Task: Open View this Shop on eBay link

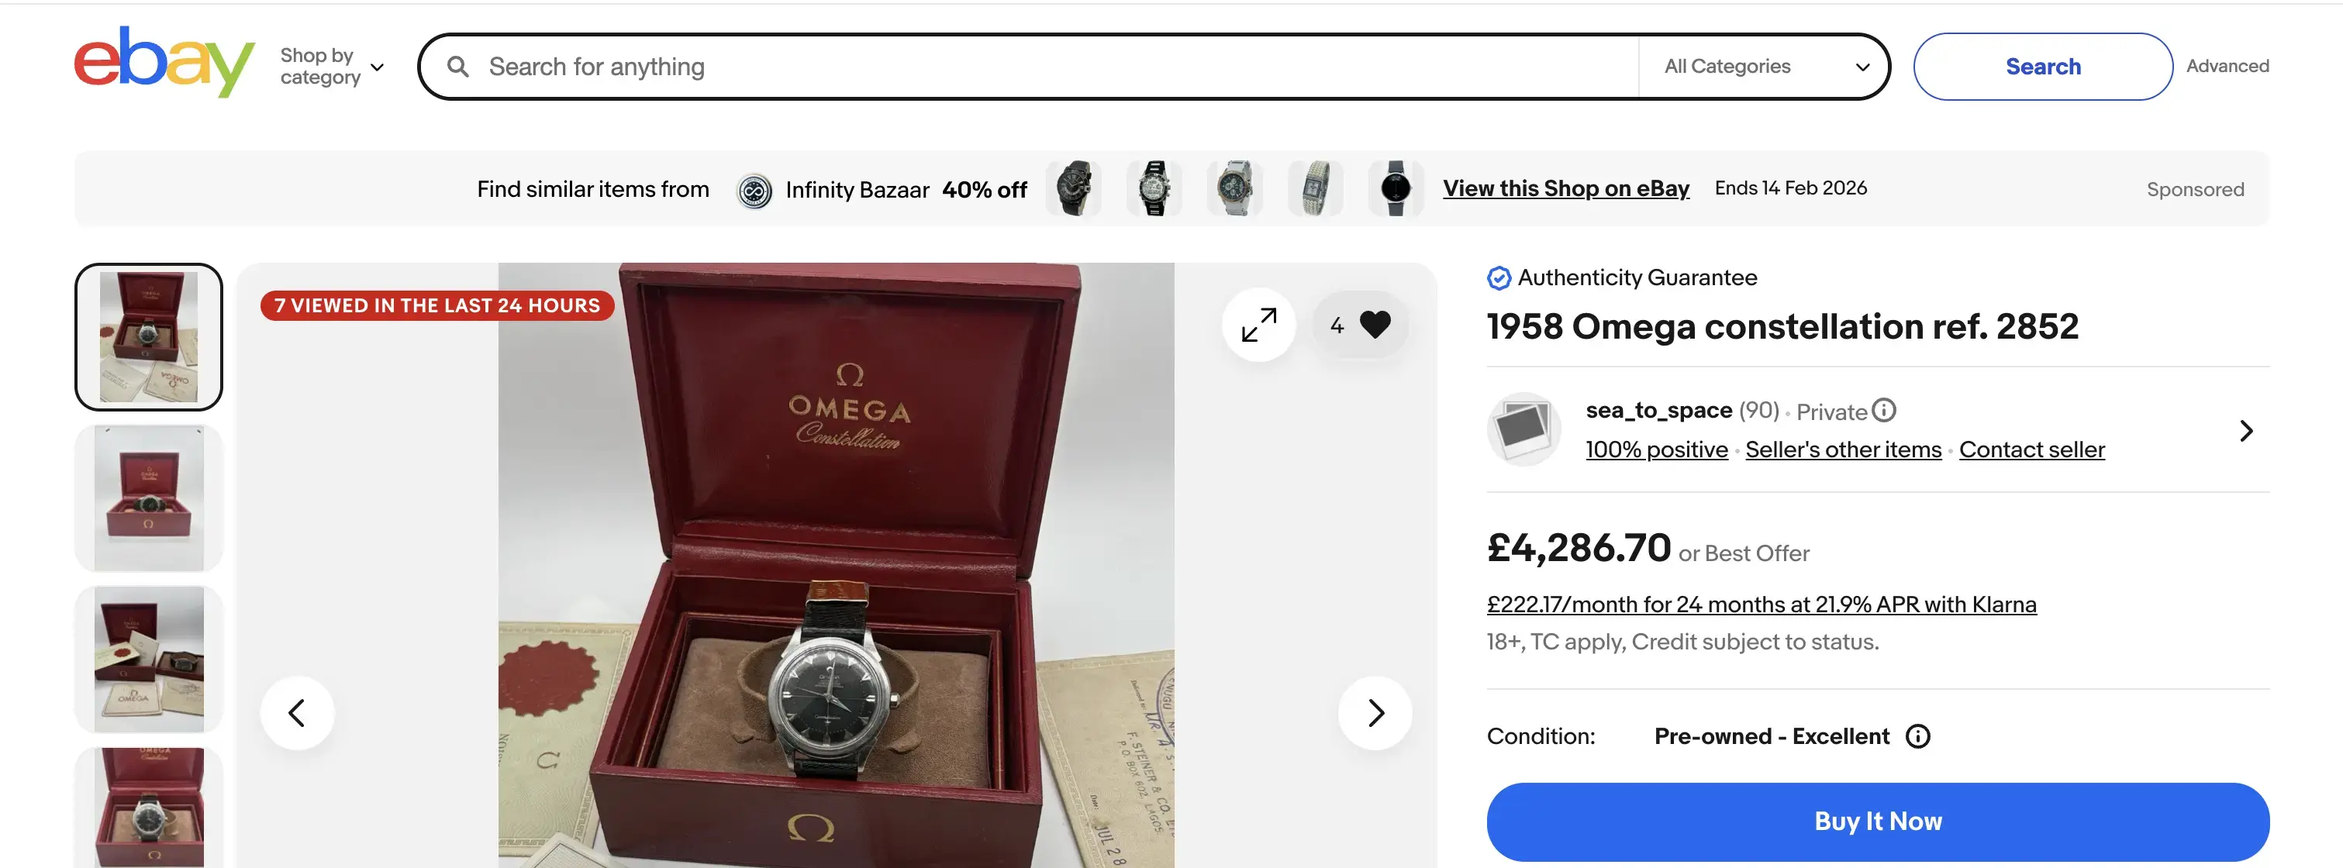Action: pyautogui.click(x=1565, y=188)
